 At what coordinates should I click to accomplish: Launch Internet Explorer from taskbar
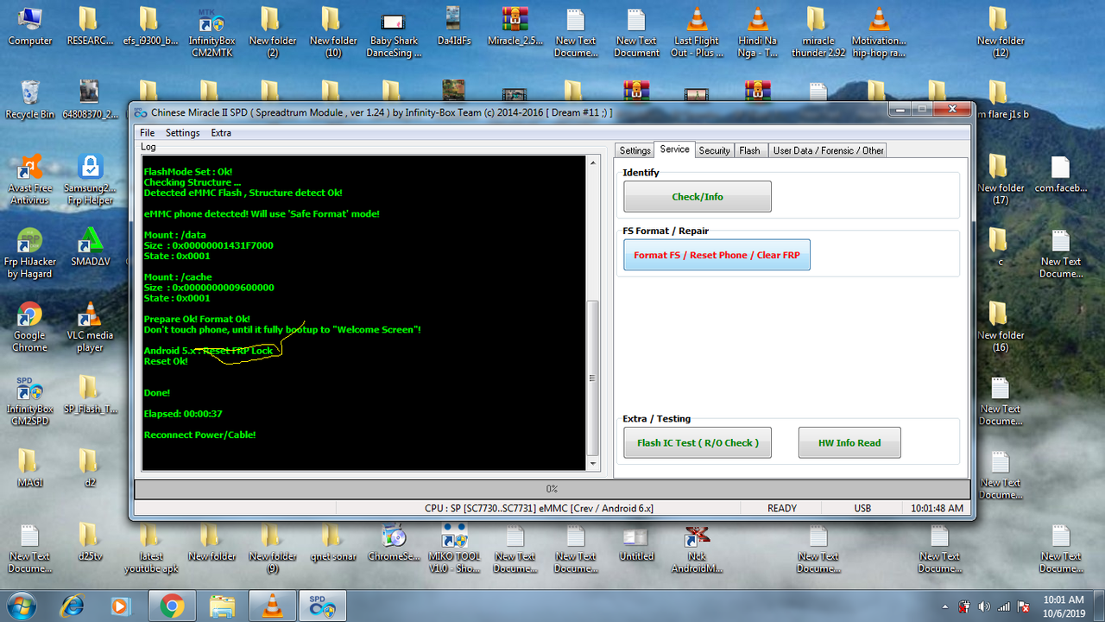(x=73, y=606)
